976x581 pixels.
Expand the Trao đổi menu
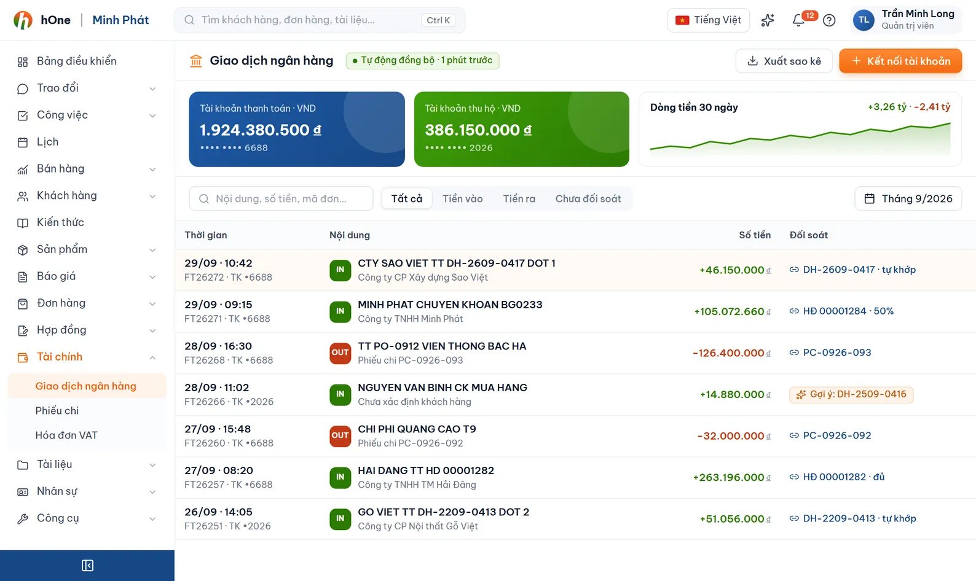coord(87,88)
